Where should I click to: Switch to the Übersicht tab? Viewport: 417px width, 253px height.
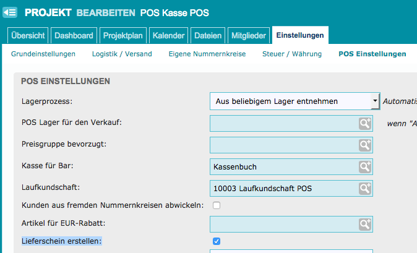point(28,36)
